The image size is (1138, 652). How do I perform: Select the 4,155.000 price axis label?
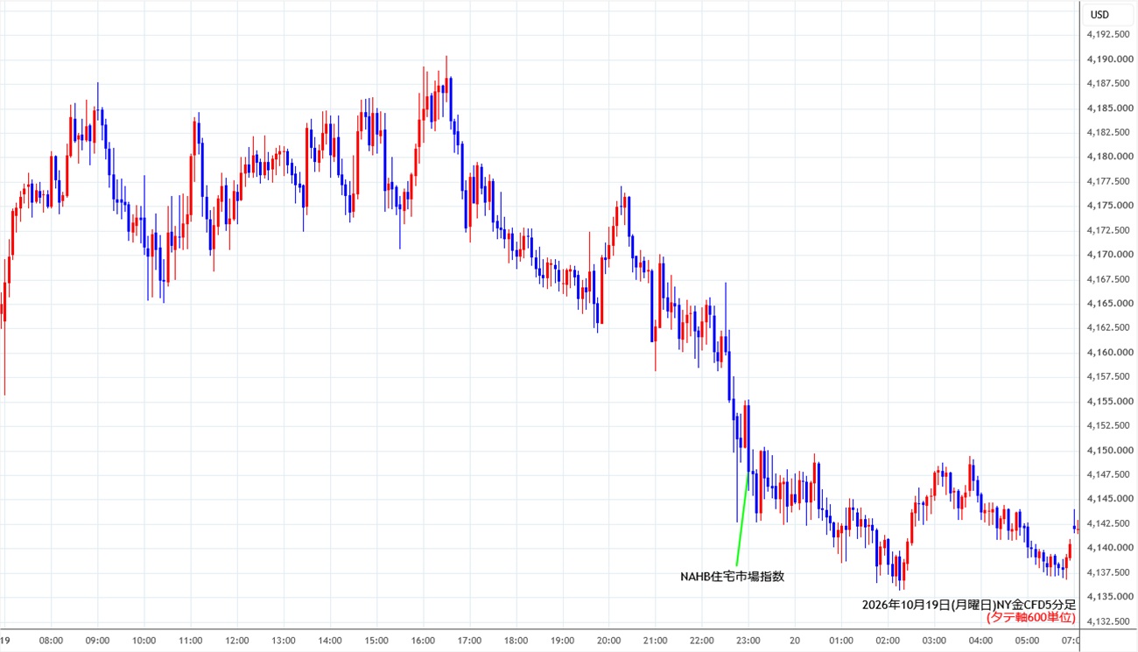coord(1110,402)
